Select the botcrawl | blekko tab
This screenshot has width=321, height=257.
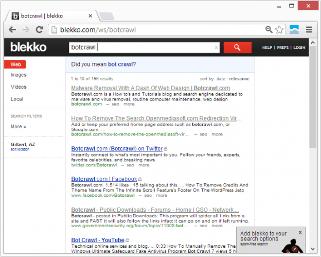[52, 16]
